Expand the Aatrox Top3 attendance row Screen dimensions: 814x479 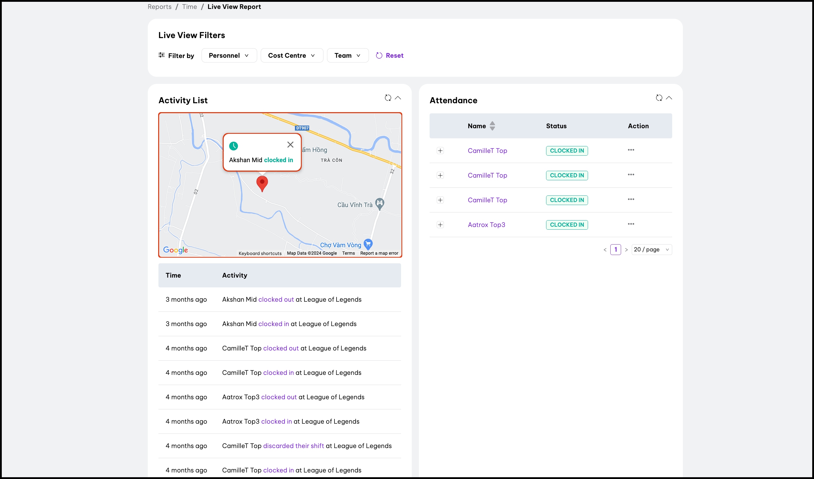(440, 225)
